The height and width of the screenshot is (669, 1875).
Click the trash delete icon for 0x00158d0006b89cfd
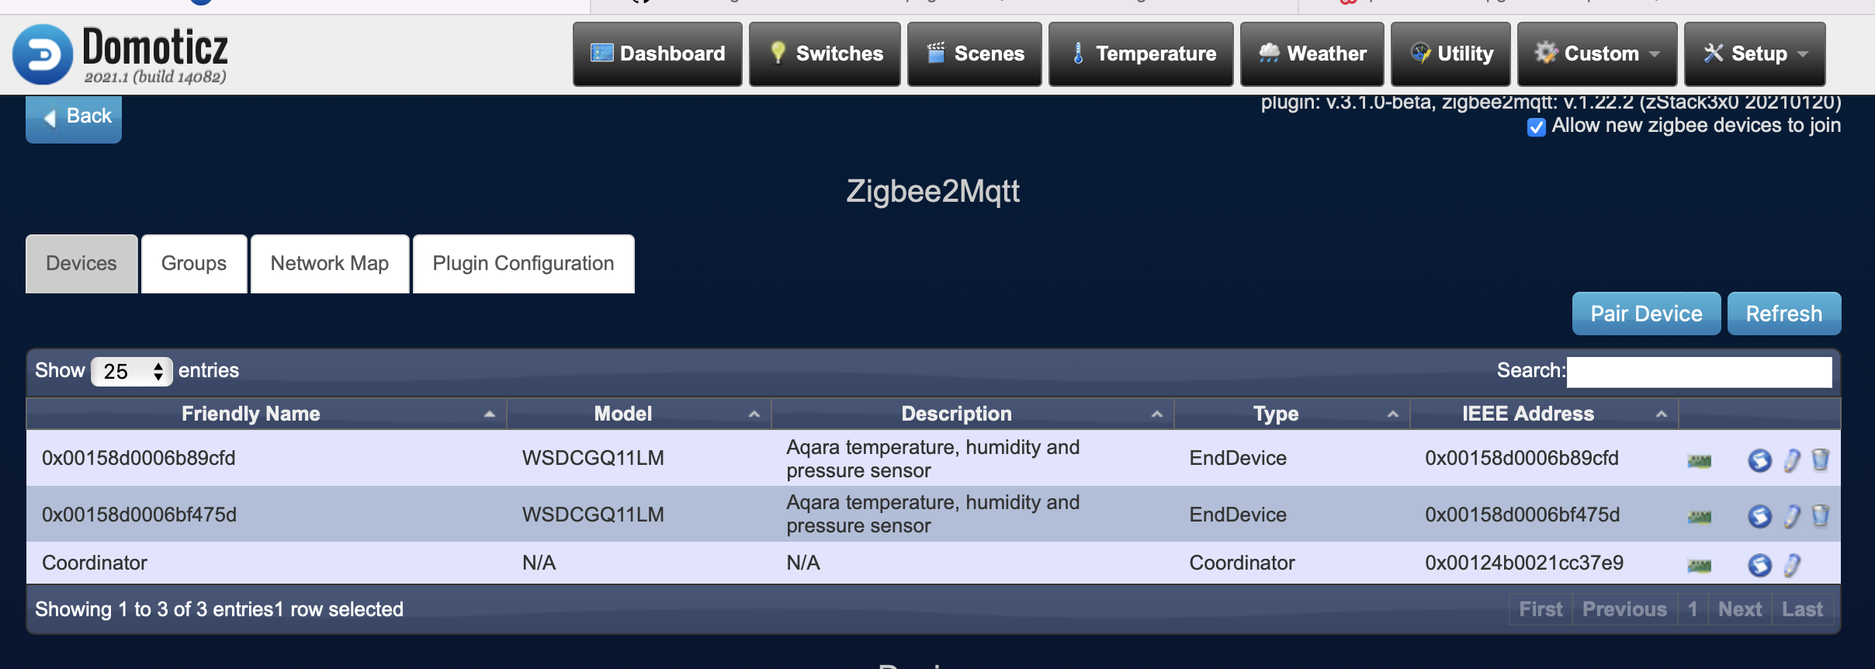pyautogui.click(x=1820, y=460)
